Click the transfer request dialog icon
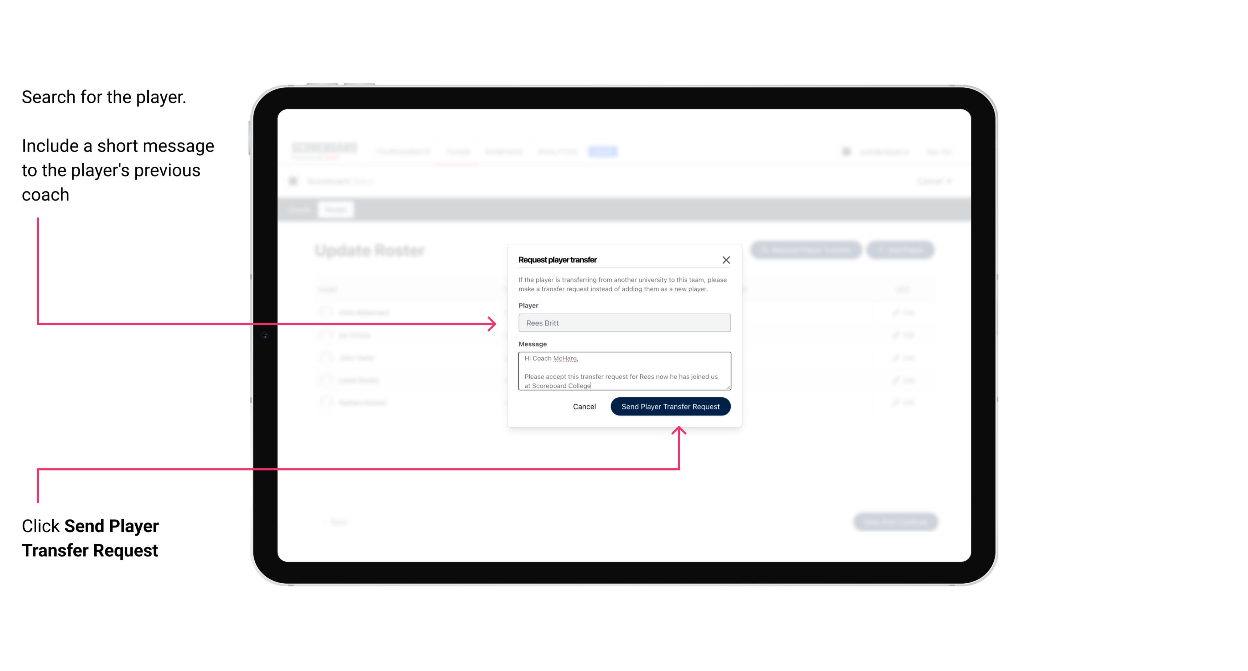Screen dimensions: 1248x671 [x=726, y=260]
